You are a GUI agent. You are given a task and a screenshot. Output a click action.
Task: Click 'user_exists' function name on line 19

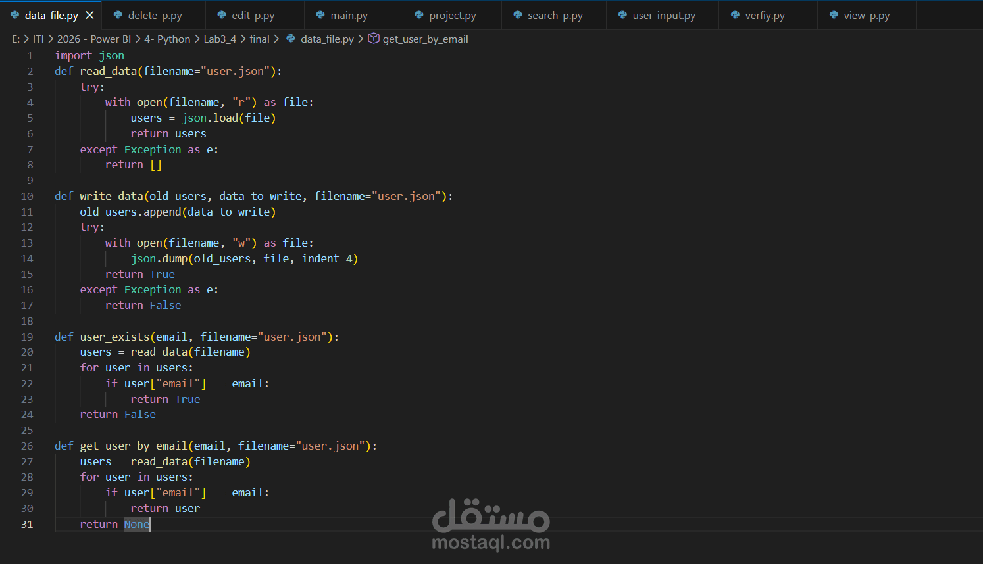point(115,337)
